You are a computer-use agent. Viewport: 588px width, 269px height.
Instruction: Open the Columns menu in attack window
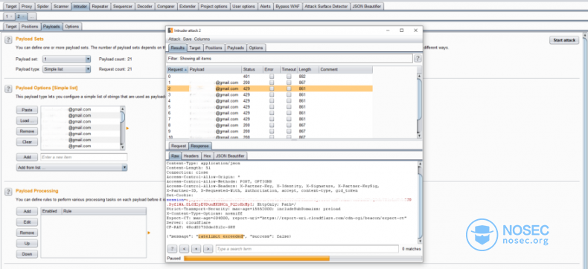[202, 39]
